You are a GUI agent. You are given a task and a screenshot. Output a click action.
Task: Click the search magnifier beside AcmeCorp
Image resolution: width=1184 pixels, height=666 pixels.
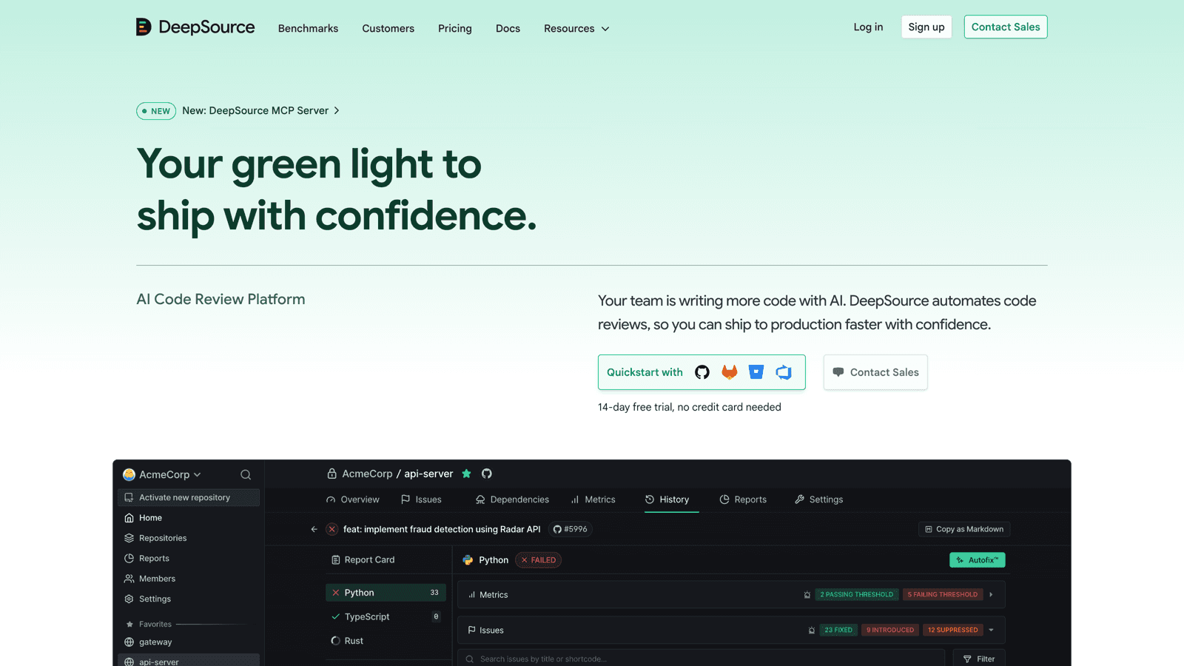pos(246,475)
